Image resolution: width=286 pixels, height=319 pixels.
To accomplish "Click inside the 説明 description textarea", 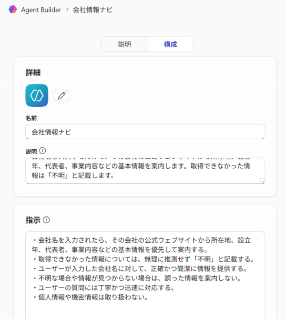I will click(x=143, y=171).
